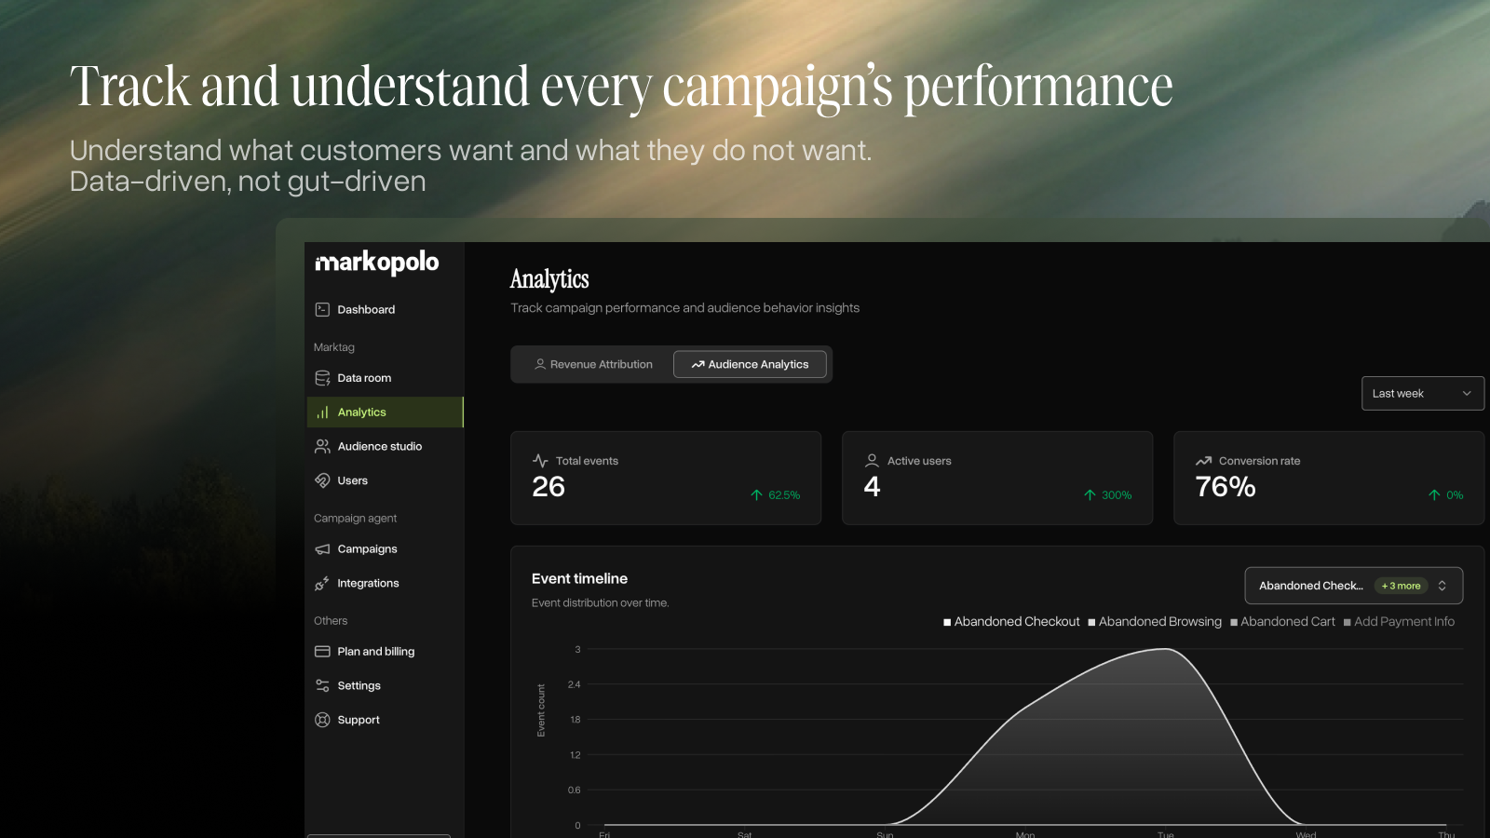Click the Users sidebar icon
The width and height of the screenshot is (1490, 838).
click(x=322, y=480)
